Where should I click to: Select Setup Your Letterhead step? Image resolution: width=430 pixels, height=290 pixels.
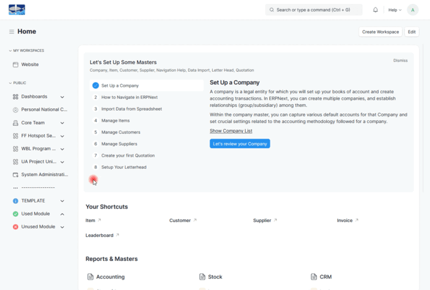(123, 167)
